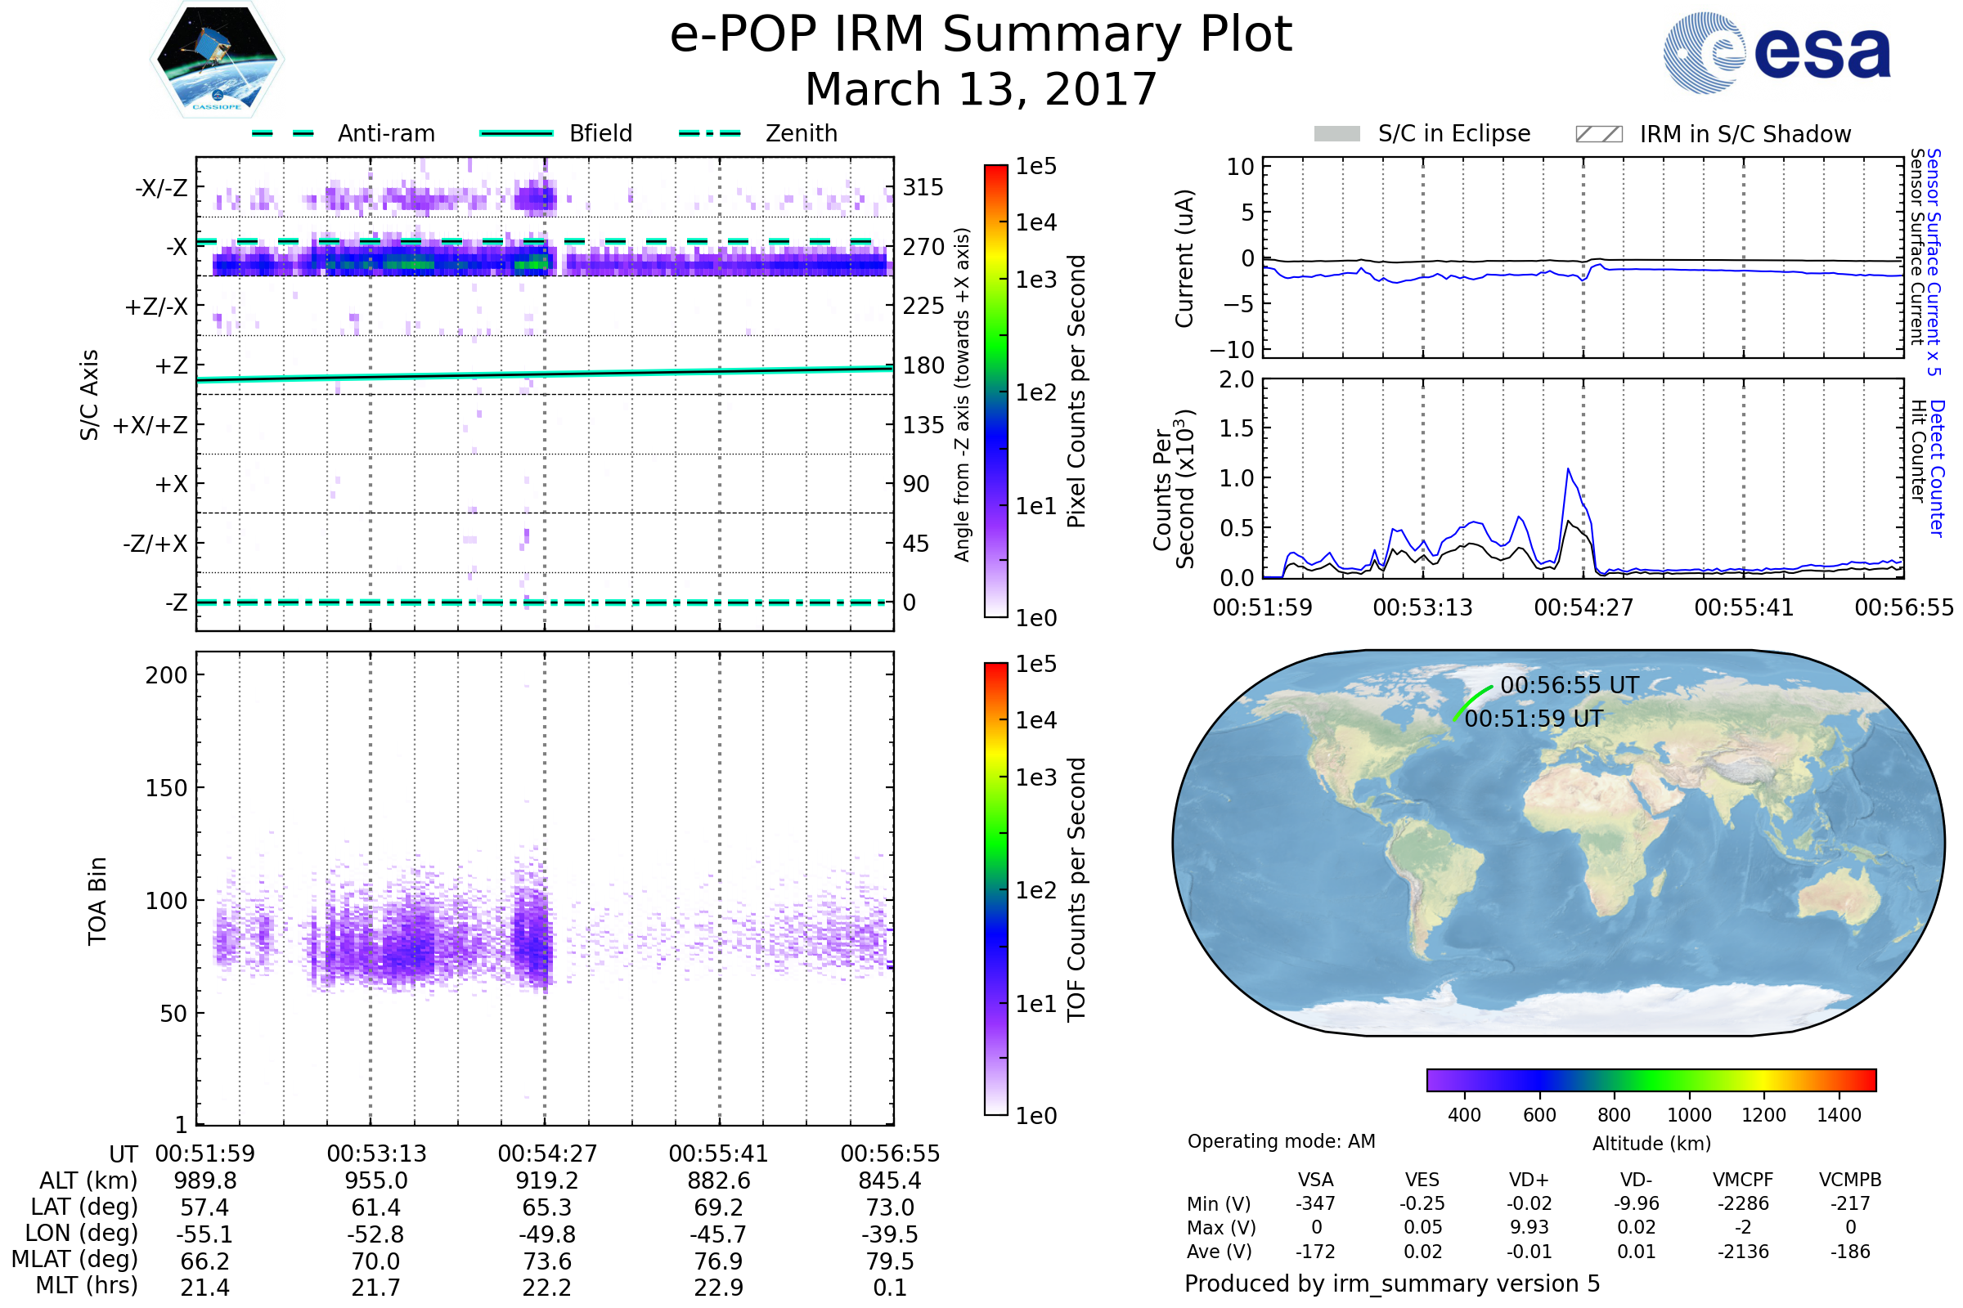Click the 00:54:27 tick under TOA plot
This screenshot has width=1963, height=1308.
coord(547,1153)
